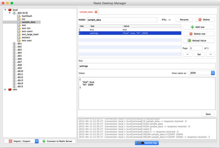
Task: Click the test_large_hash key icon
Action: coord(19,34)
